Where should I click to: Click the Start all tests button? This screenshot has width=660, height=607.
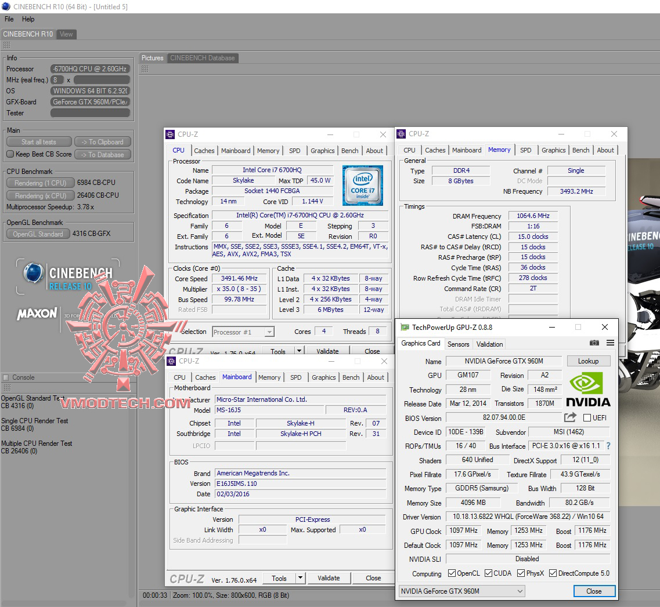tap(39, 142)
